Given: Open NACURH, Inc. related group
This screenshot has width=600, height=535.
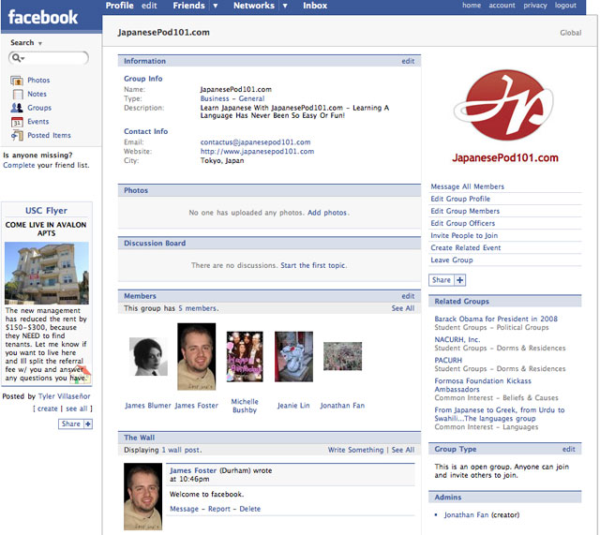Looking at the screenshot, I should pos(457,339).
